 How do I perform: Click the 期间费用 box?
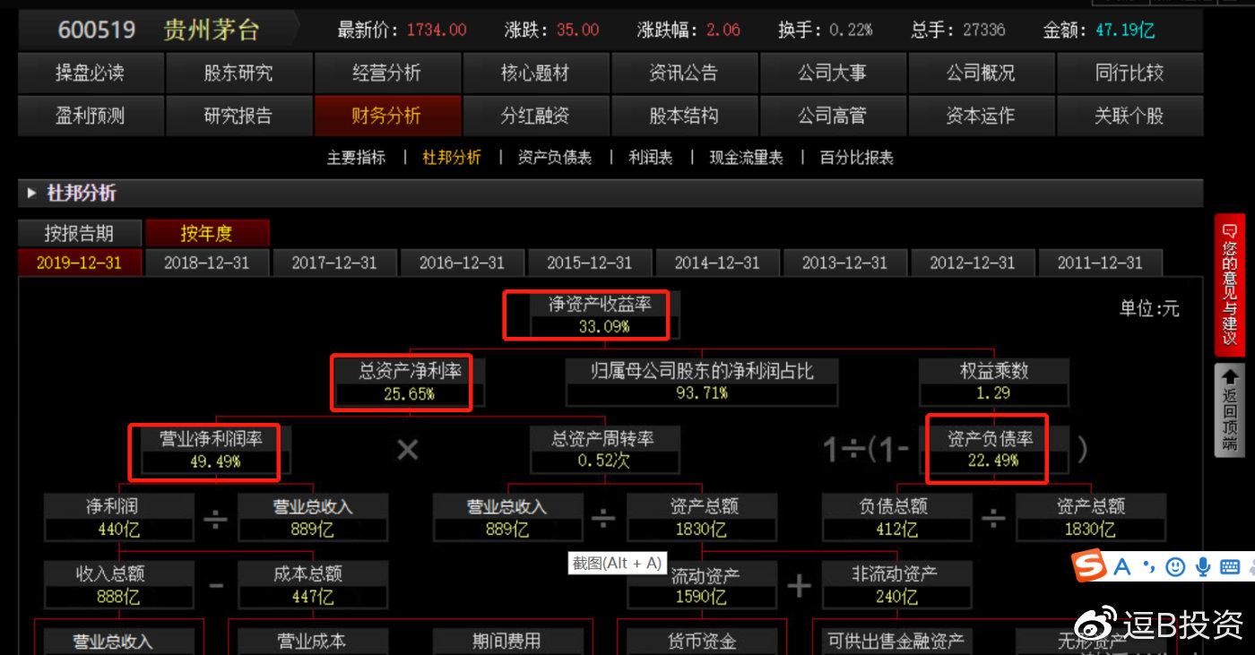[506, 642]
